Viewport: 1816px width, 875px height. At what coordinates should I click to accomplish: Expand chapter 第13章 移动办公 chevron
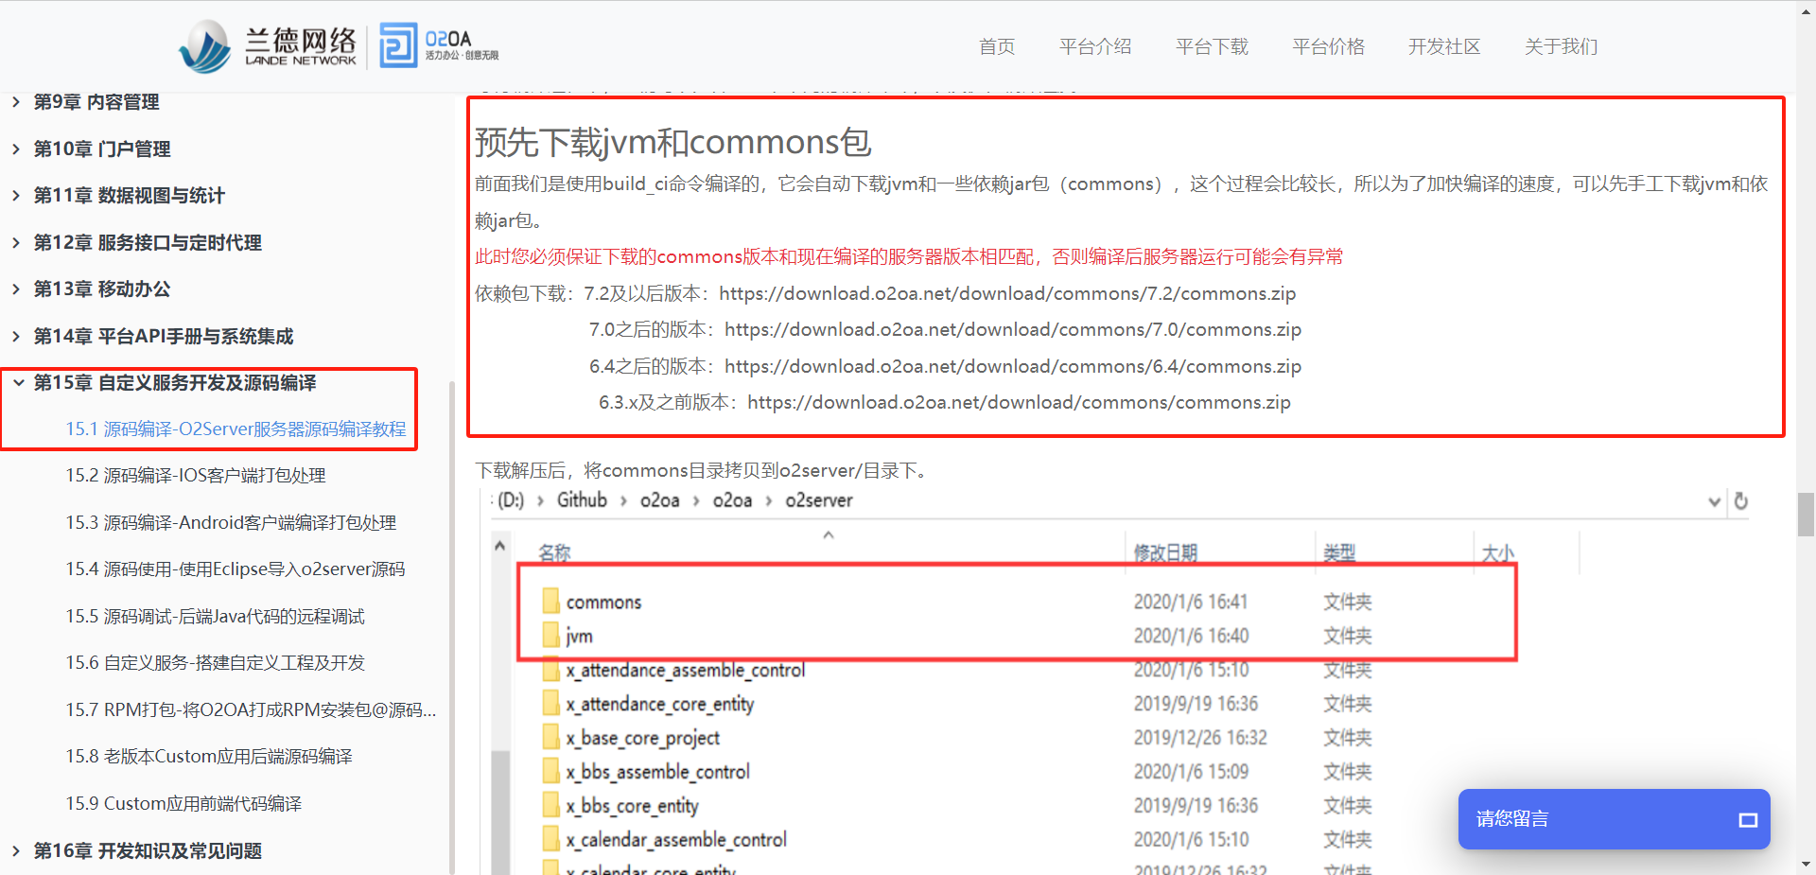(x=16, y=289)
